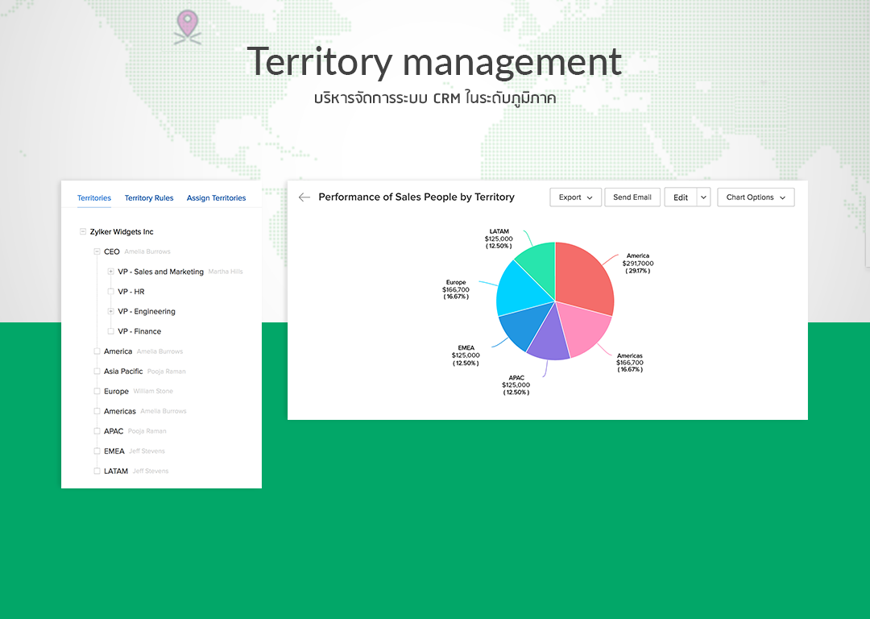
Task: Open the Chart Options dropdown
Action: click(755, 197)
